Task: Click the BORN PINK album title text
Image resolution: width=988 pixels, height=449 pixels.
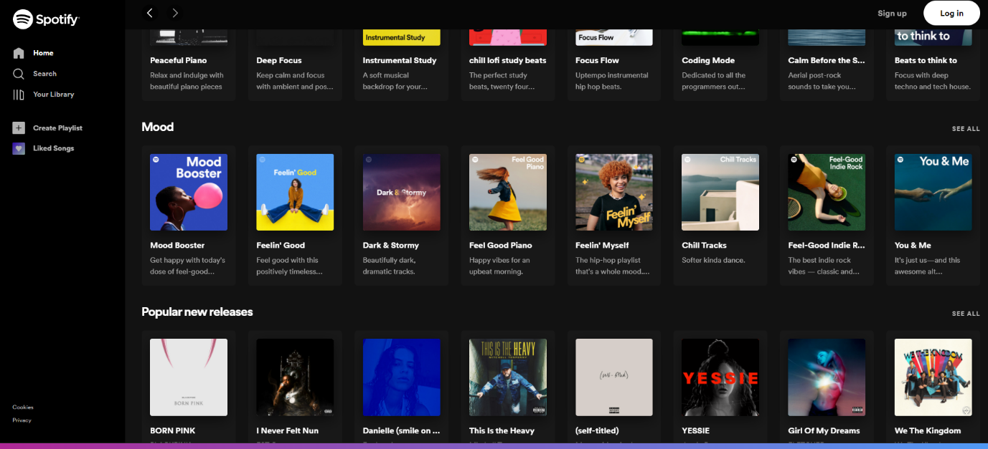Action: (172, 430)
